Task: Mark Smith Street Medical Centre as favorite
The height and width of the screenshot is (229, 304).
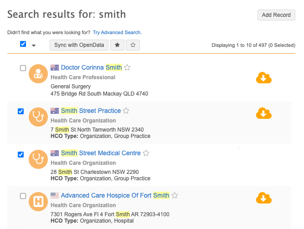Action: coord(146,153)
